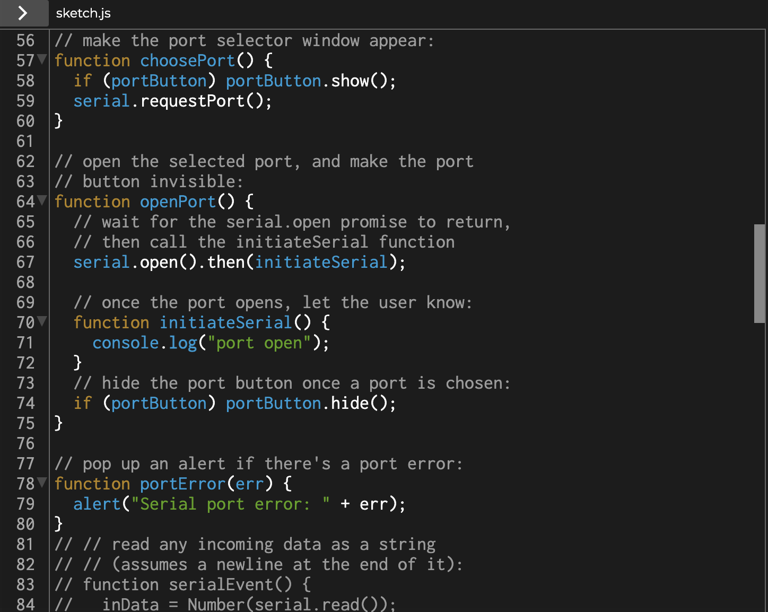Click line number 84 in the gutter

pos(25,604)
